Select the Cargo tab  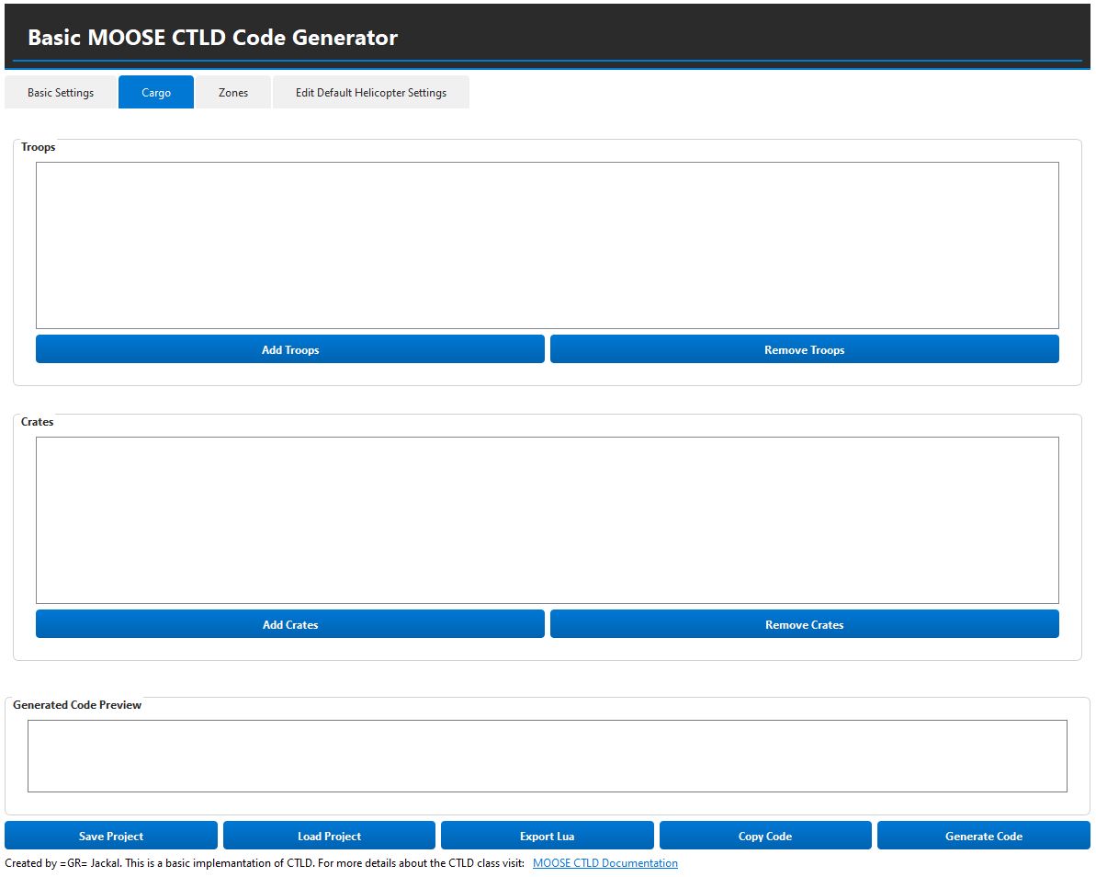point(156,93)
